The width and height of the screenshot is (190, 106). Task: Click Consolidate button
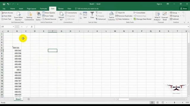140,13
